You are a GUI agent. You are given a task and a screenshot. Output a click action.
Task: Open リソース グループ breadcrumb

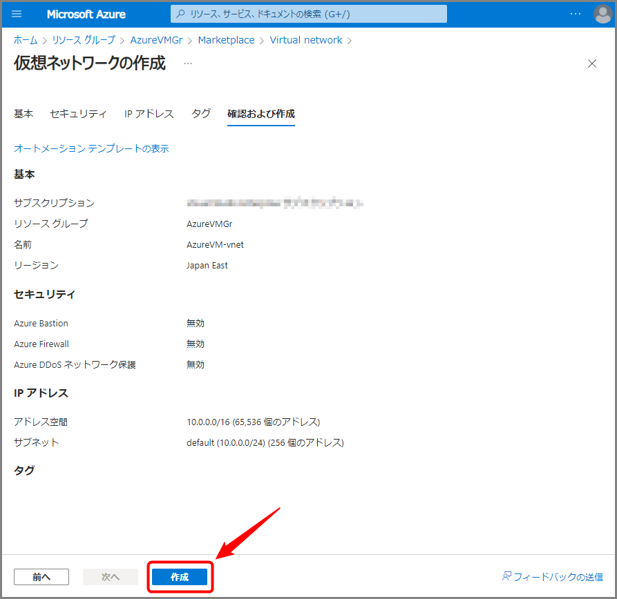84,40
